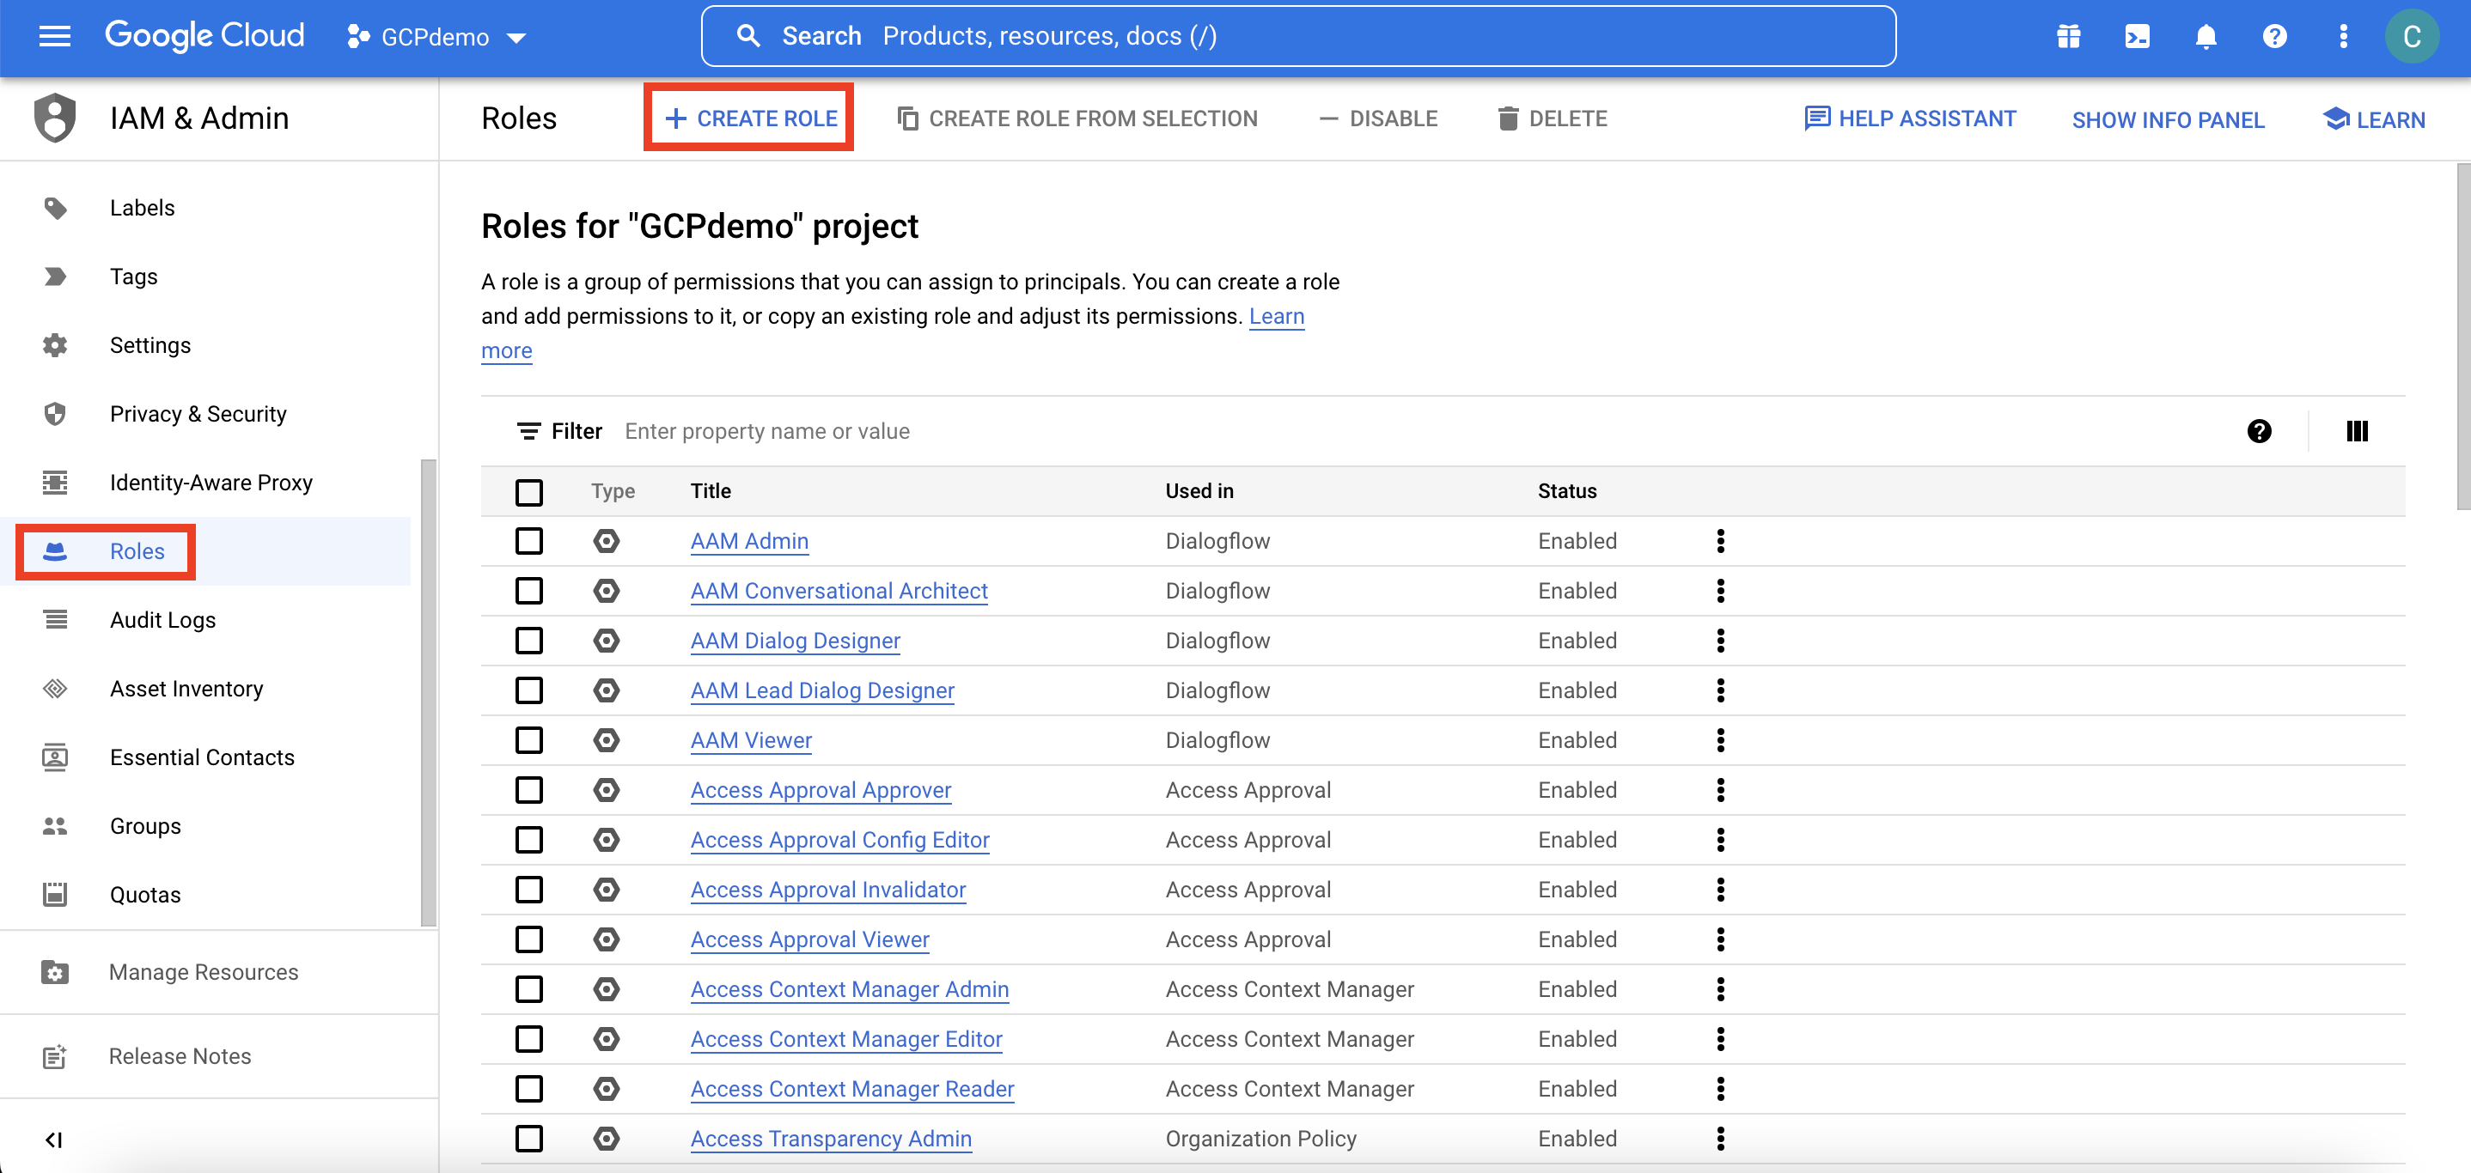Open the Learn more link
Screen dimensions: 2471x1173
[1277, 315]
